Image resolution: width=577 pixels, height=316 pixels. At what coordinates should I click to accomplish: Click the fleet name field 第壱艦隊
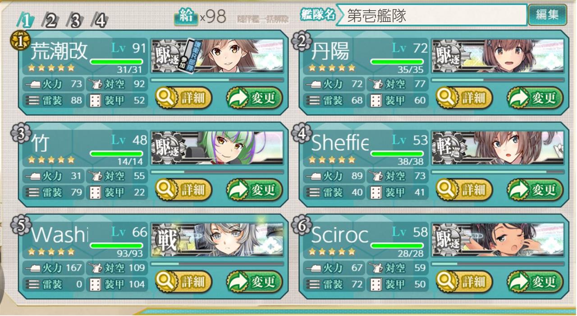tap(431, 15)
